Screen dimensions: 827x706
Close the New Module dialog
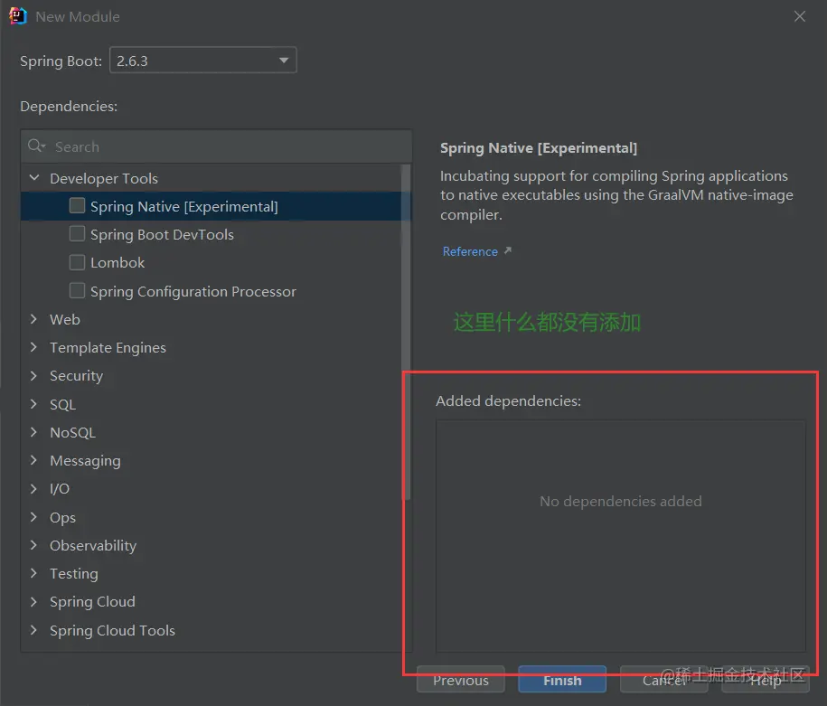800,16
